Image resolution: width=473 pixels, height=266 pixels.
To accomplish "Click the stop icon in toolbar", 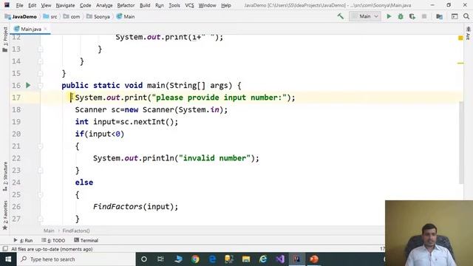I will [x=424, y=16].
